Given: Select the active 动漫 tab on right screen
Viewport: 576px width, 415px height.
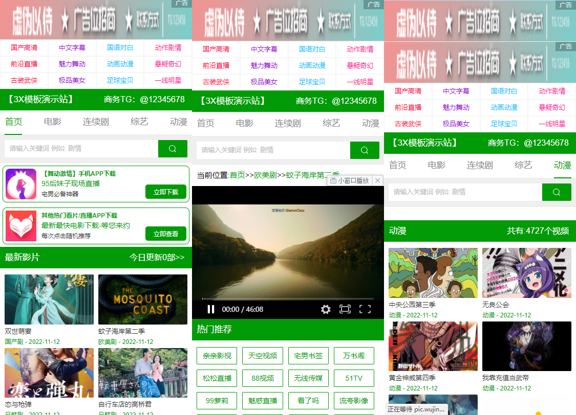Looking at the screenshot, I should [563, 166].
